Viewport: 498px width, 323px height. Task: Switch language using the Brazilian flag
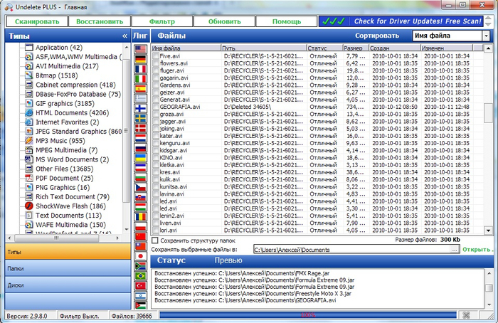click(x=140, y=275)
